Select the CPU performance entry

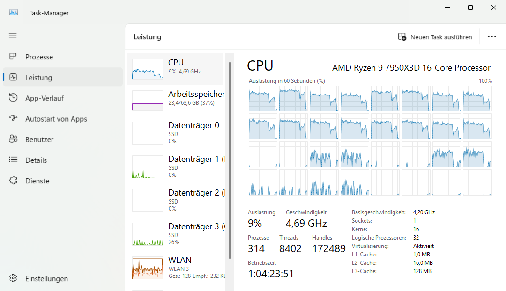tap(176, 69)
